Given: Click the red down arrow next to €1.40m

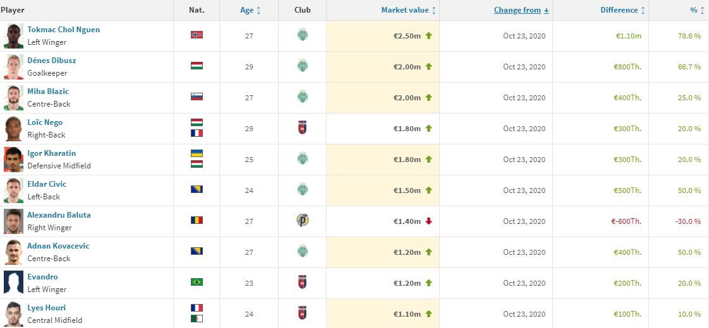Looking at the screenshot, I should click(428, 221).
